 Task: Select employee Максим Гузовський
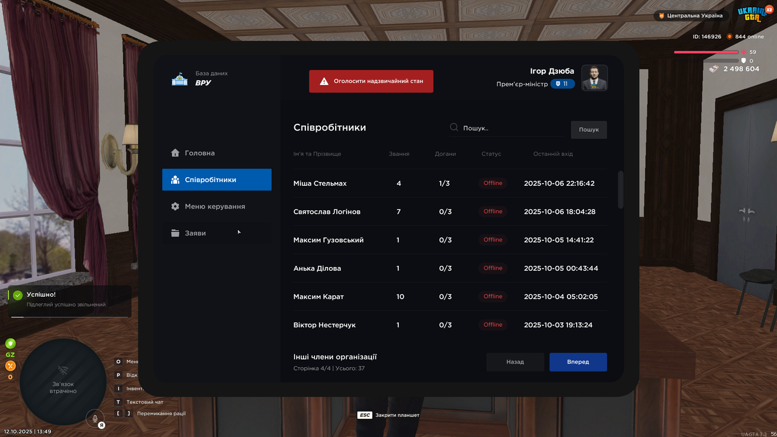point(450,240)
